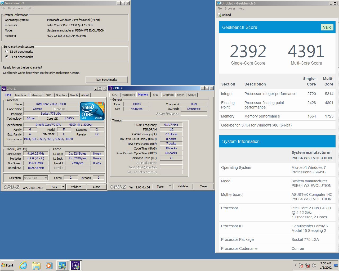Click right CPU-Z window title bar icon
Screen dimensions: 339x271
[111, 88]
